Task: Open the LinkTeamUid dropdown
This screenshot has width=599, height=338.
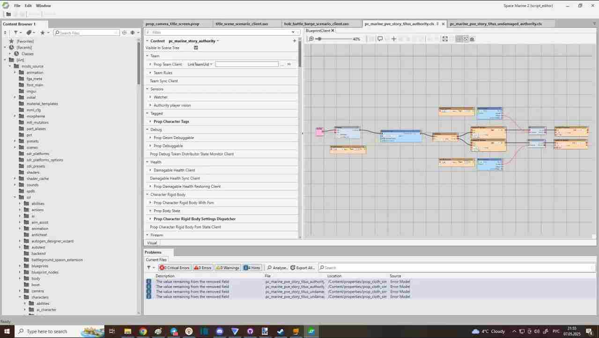Action: (200, 64)
